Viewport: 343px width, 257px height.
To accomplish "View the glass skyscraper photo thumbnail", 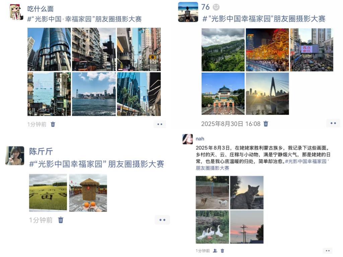I will pos(49,49).
